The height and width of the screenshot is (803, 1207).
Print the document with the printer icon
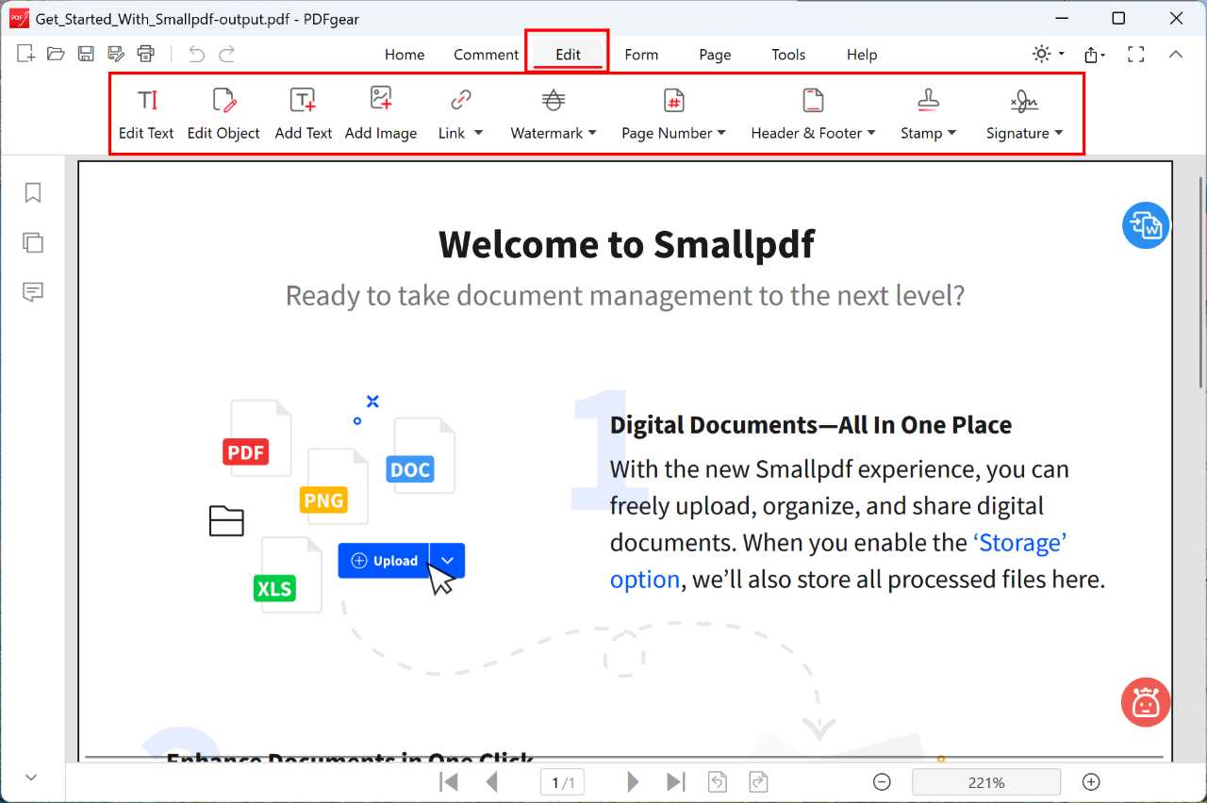pyautogui.click(x=145, y=54)
